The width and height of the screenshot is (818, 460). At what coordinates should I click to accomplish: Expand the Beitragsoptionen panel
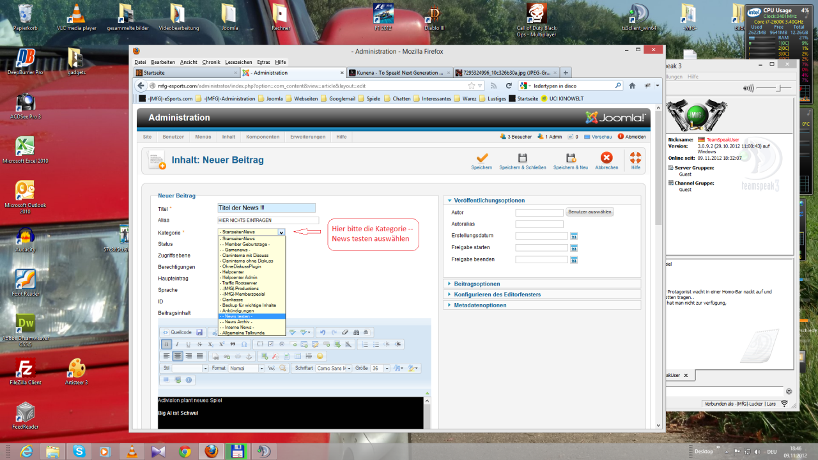477,284
